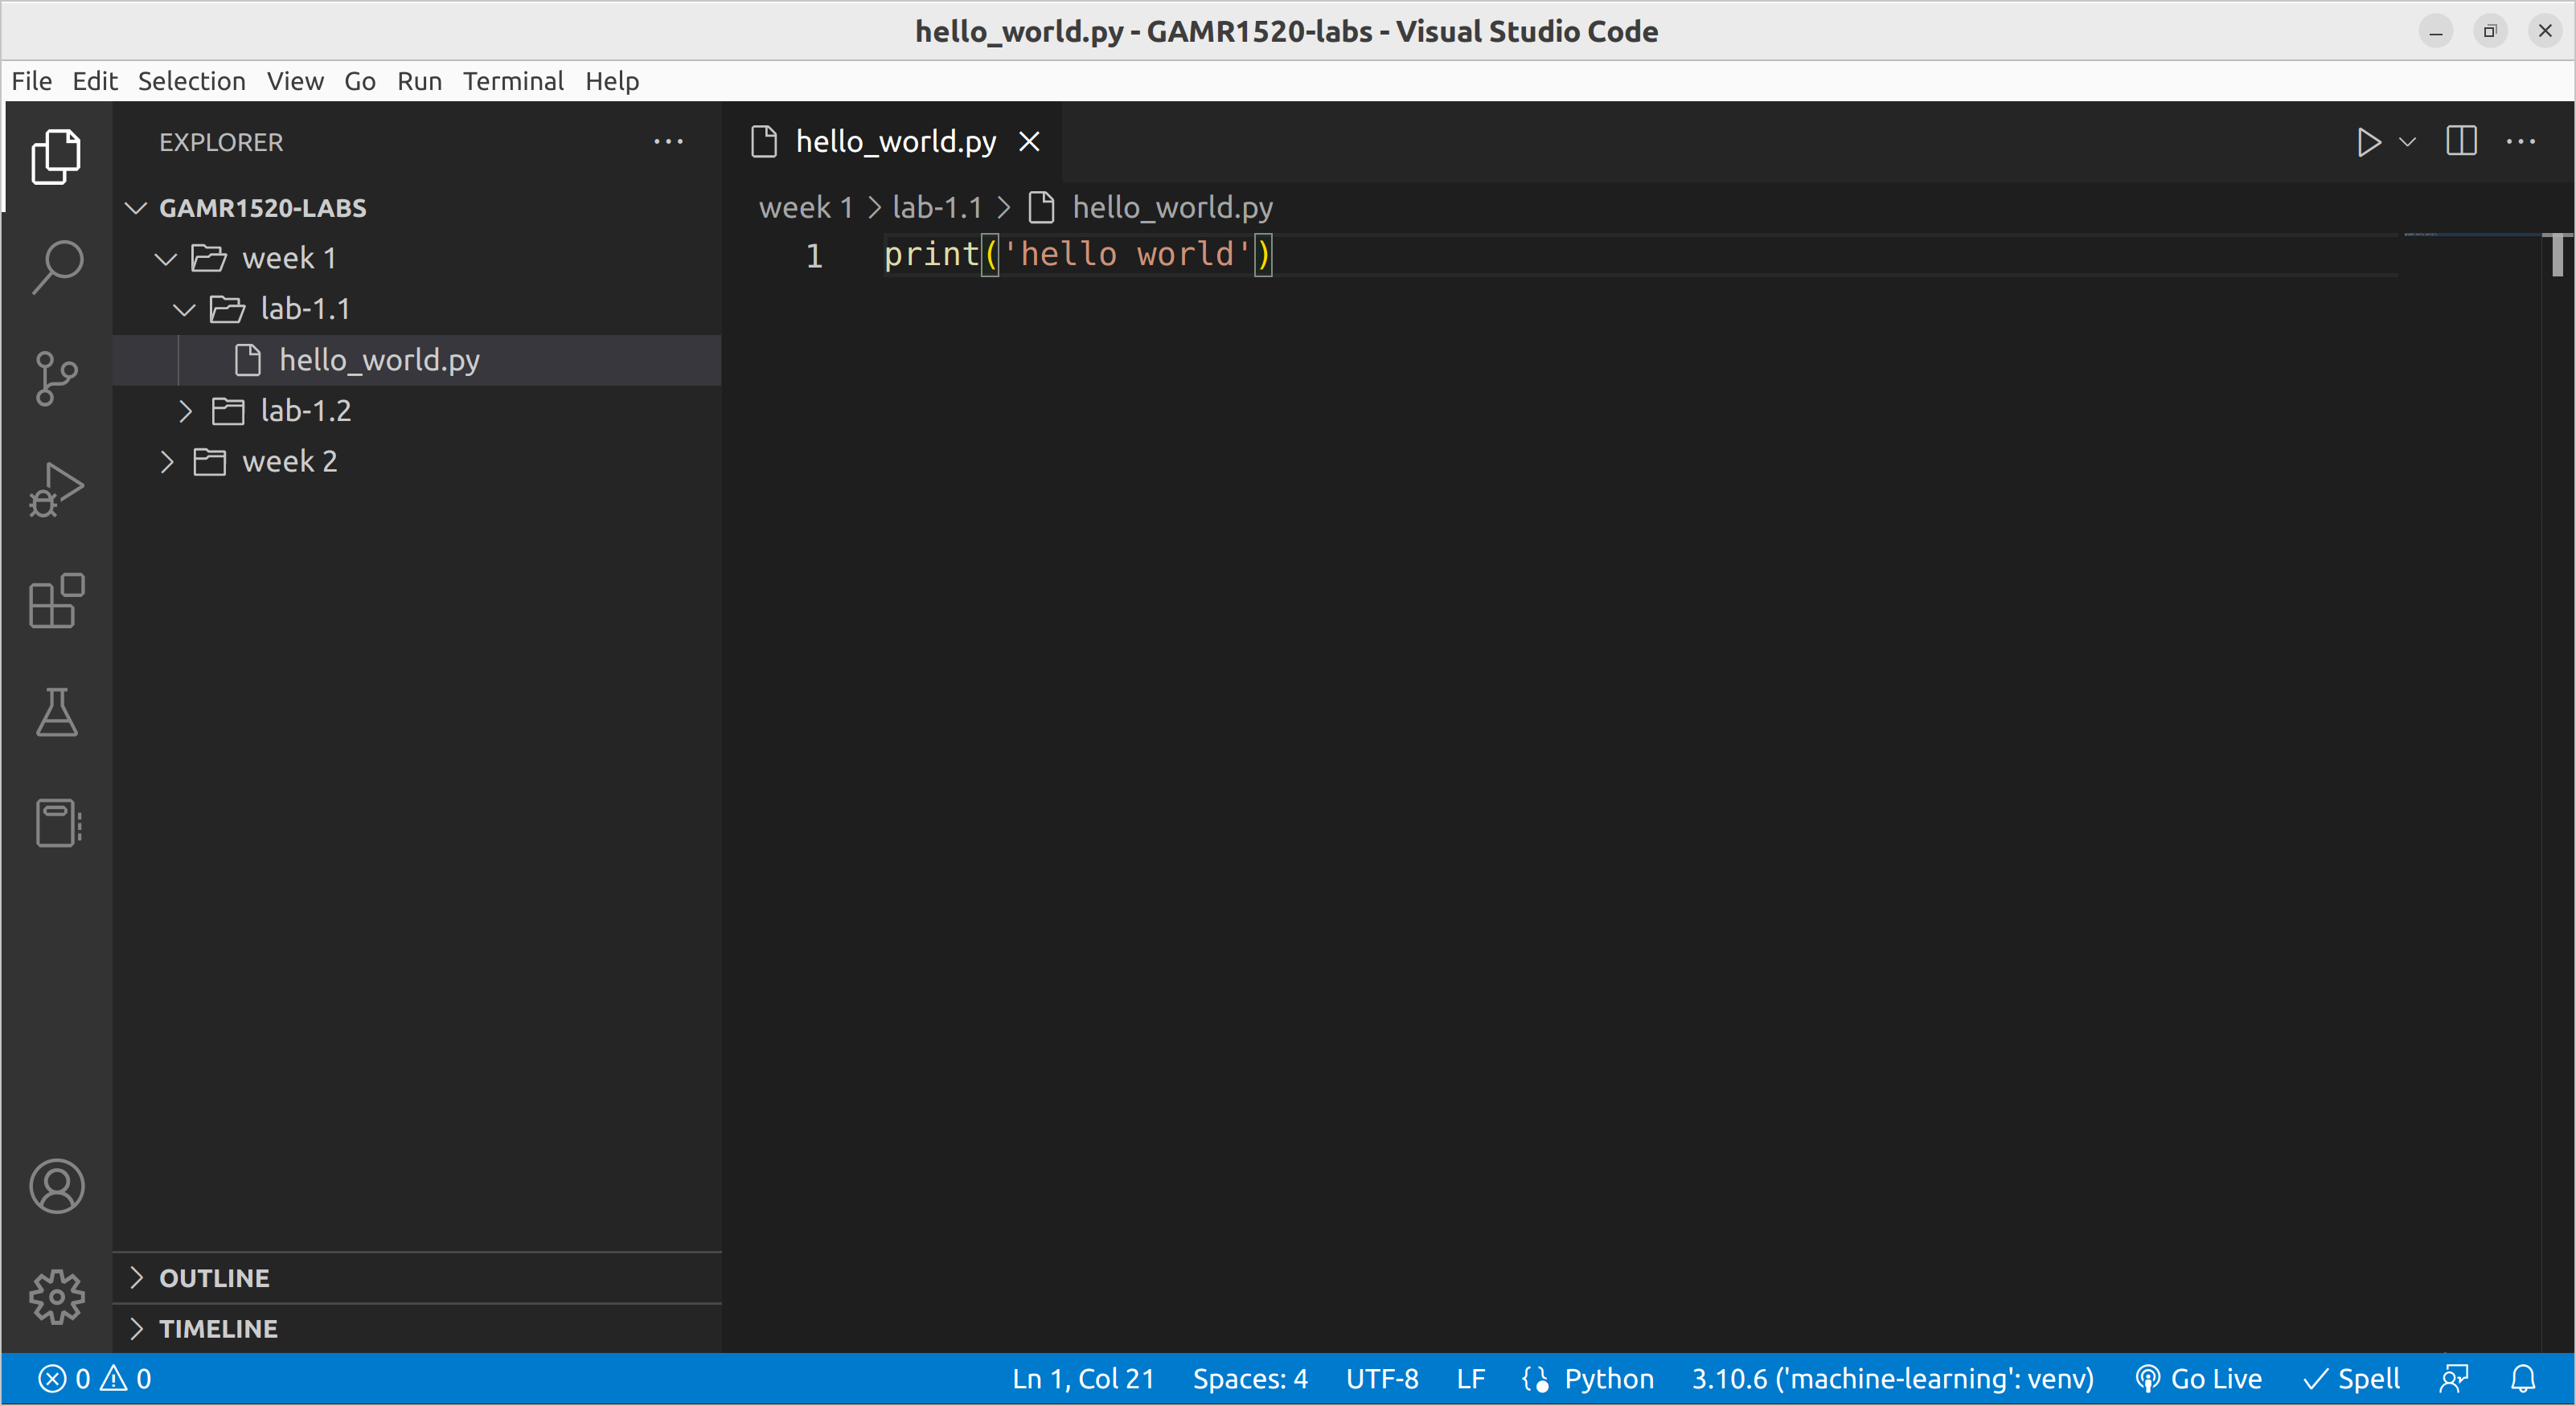Click the warnings count in status bar
Image resolution: width=2576 pixels, height=1406 pixels.
click(126, 1379)
